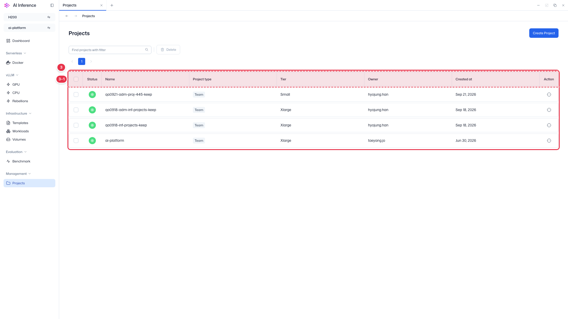Close the Projects tab

tap(101, 5)
